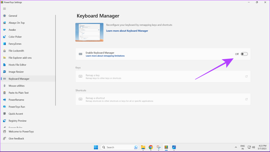Open external link icon for Remap a shortcut
This screenshot has height=152, width=270.
pos(247,99)
